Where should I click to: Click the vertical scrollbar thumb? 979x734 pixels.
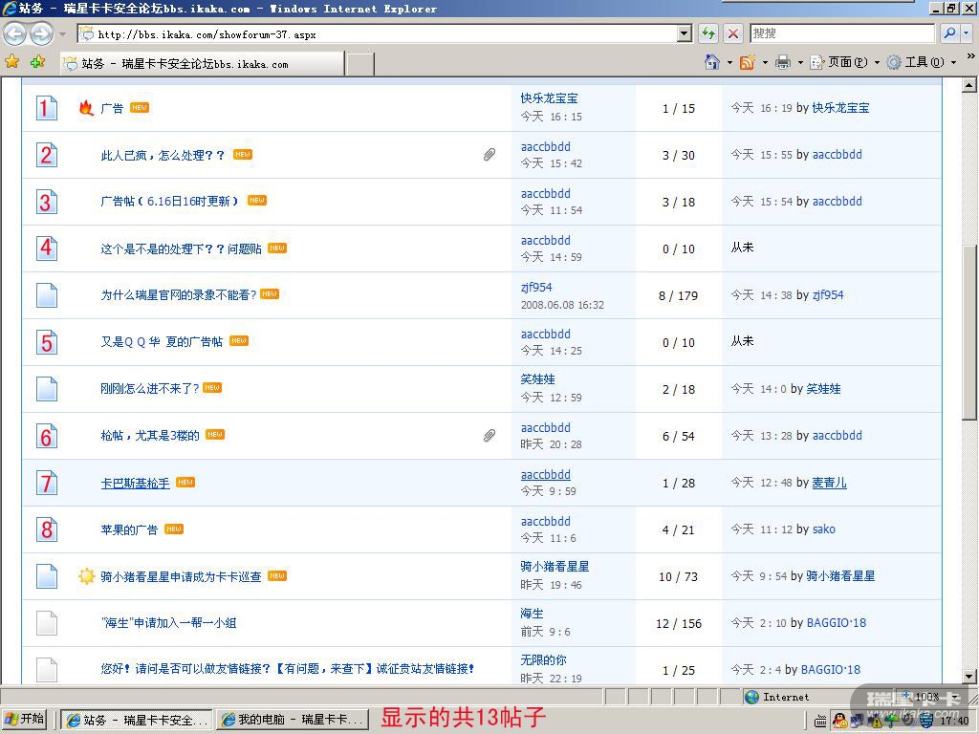[969, 332]
